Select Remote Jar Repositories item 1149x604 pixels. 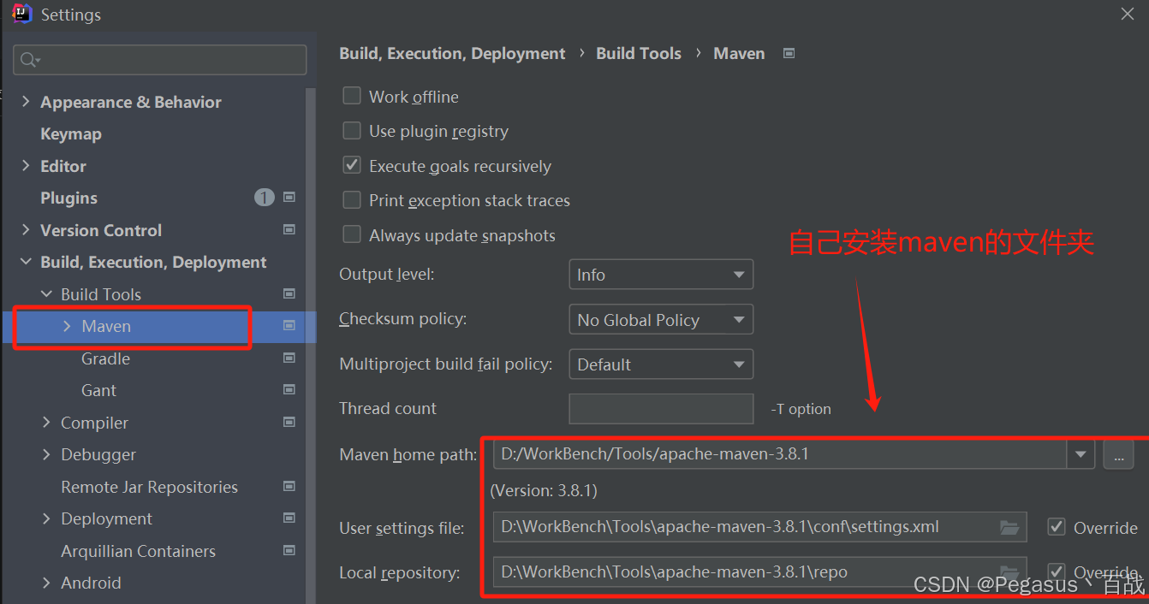coord(149,487)
